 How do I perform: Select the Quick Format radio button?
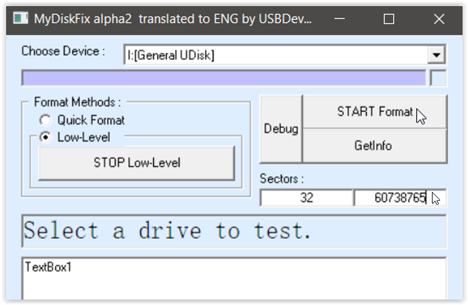tap(46, 120)
